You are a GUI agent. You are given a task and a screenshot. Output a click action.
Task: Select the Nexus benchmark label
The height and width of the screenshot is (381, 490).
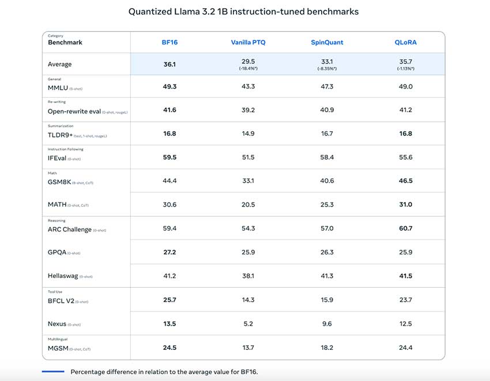click(57, 324)
